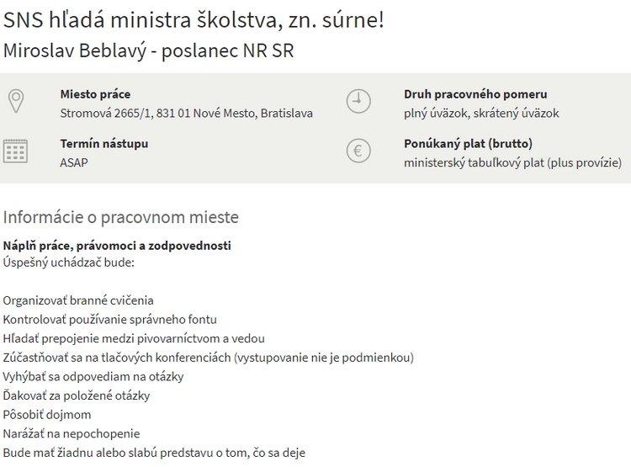Select the Termín nástupu label
The height and width of the screenshot is (467, 631).
point(104,144)
